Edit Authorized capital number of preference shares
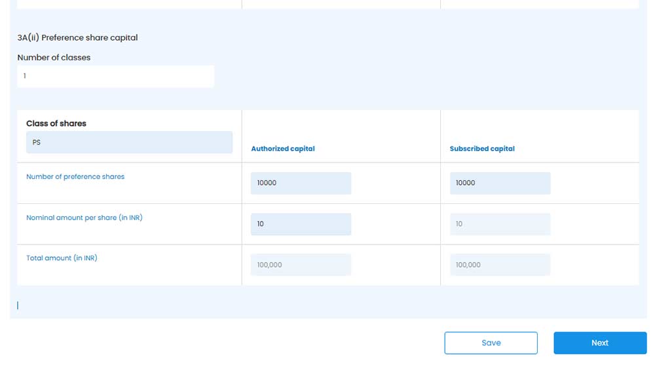 [x=301, y=183]
